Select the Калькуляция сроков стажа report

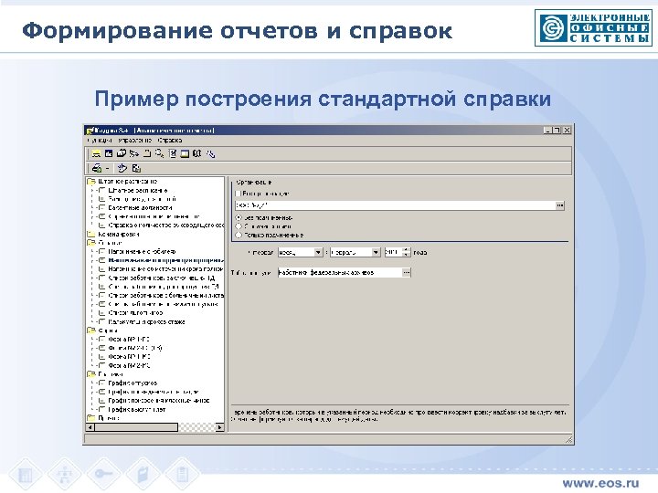(146, 321)
